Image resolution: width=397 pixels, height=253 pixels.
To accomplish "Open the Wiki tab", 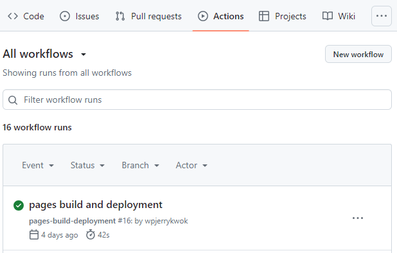I will [x=339, y=16].
